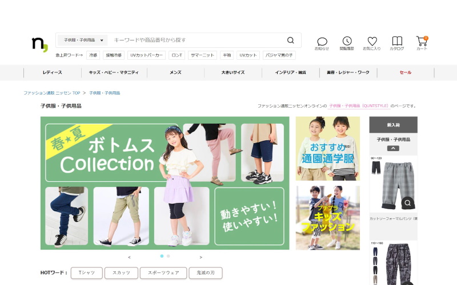The width and height of the screenshot is (457, 285).
Task: Click the Nissen logo icon
Action: 39,44
